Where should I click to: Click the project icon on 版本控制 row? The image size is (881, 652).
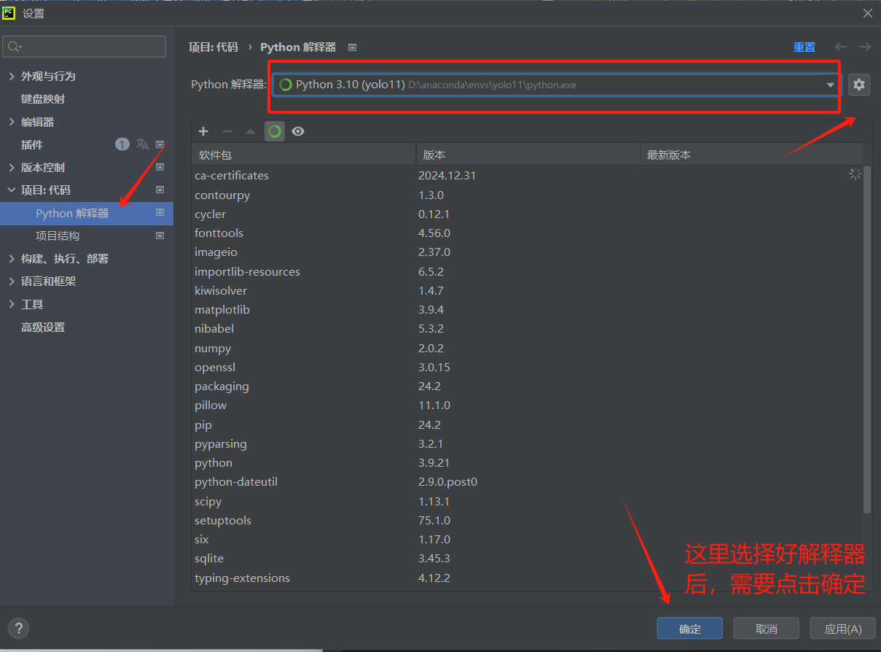(x=160, y=167)
